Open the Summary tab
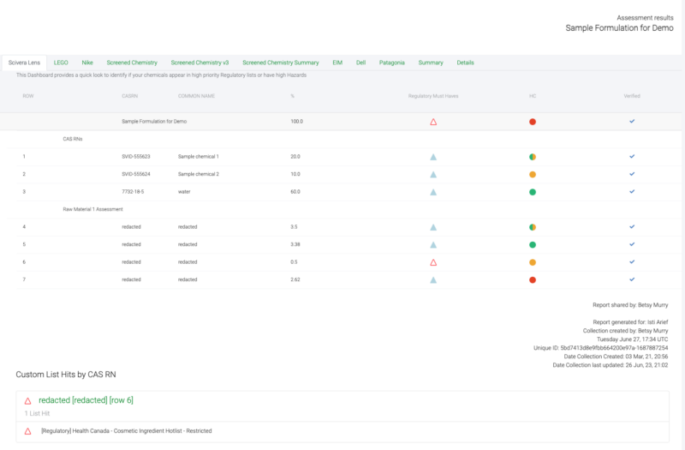This screenshot has height=450, width=685. (x=431, y=63)
